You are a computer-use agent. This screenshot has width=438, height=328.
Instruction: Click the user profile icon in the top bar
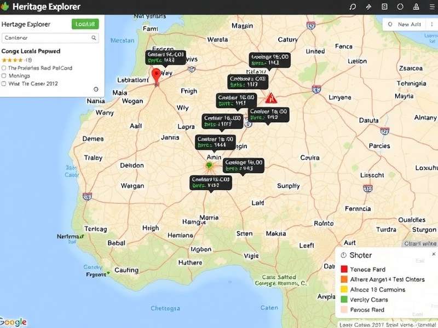click(415, 7)
